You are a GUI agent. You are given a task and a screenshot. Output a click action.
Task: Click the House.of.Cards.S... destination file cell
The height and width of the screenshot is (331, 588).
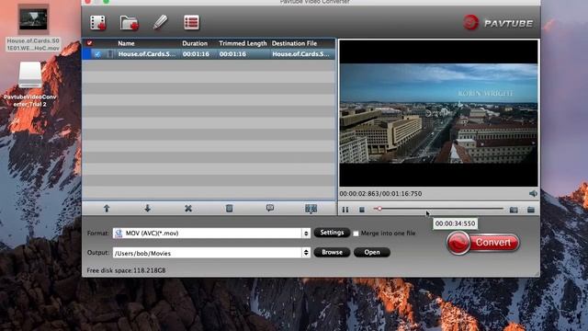point(301,54)
